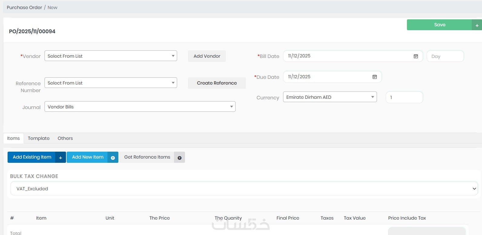482x235 pixels.
Task: Click the plus icon next to Save
Action: tap(477, 25)
